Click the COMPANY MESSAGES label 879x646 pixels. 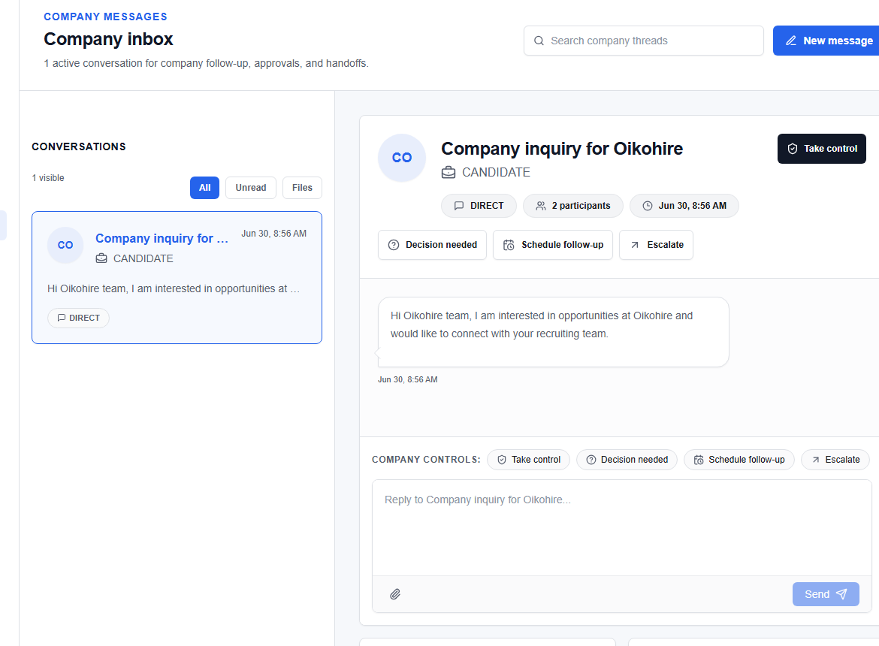point(105,17)
